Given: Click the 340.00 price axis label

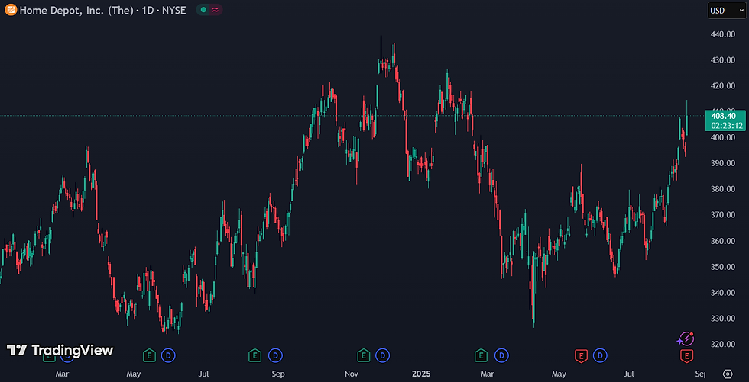Looking at the screenshot, I should click(x=723, y=293).
